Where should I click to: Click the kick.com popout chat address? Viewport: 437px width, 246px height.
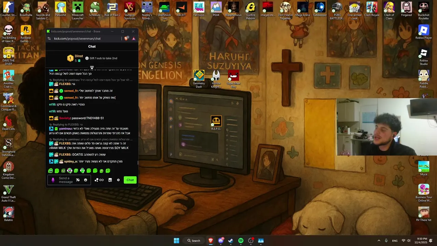click(x=77, y=39)
